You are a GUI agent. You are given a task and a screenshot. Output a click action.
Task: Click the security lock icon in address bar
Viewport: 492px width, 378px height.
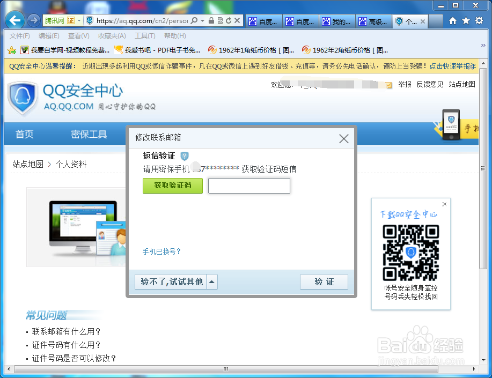[211, 21]
